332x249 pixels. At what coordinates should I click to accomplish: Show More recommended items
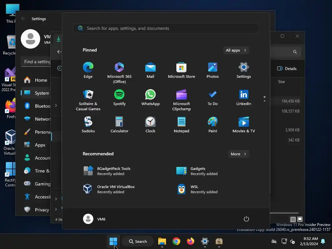238,154
